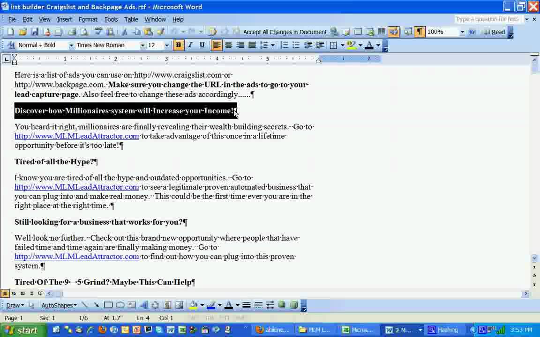This screenshot has height=337, width=540.
Task: Open the MLM L... folder in the taskbar
Action: click(315, 330)
